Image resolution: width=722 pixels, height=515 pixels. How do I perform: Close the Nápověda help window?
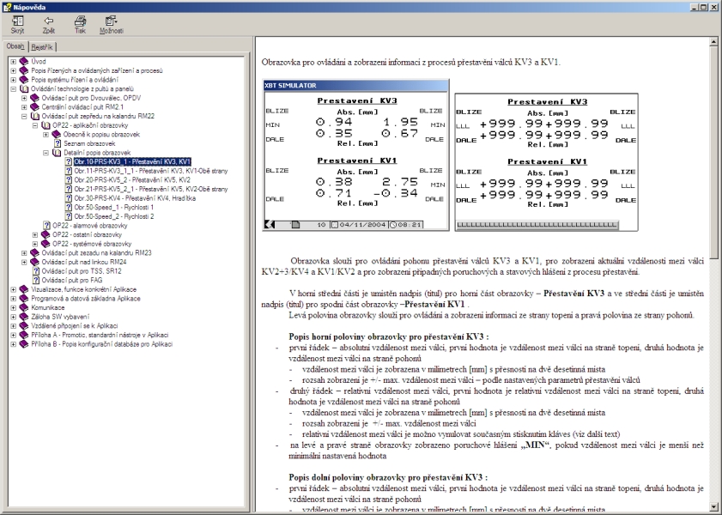715,7
